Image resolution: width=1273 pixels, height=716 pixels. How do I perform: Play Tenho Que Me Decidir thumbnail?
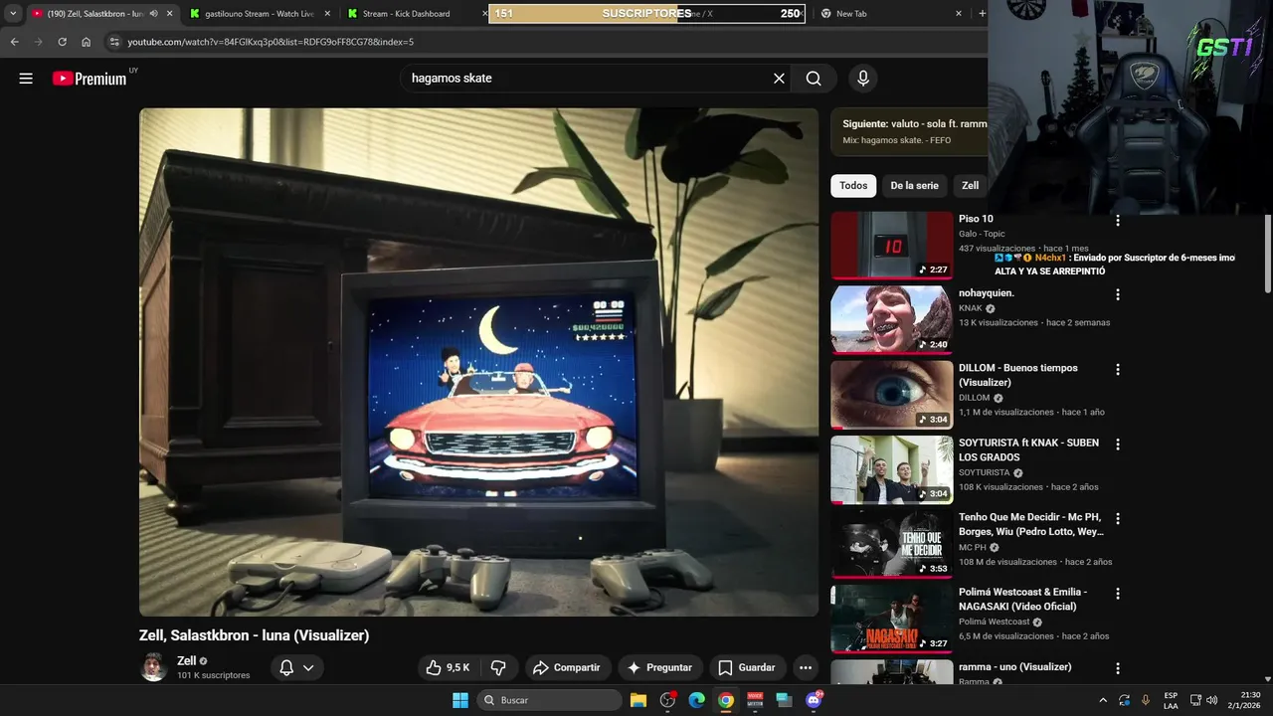tap(892, 544)
